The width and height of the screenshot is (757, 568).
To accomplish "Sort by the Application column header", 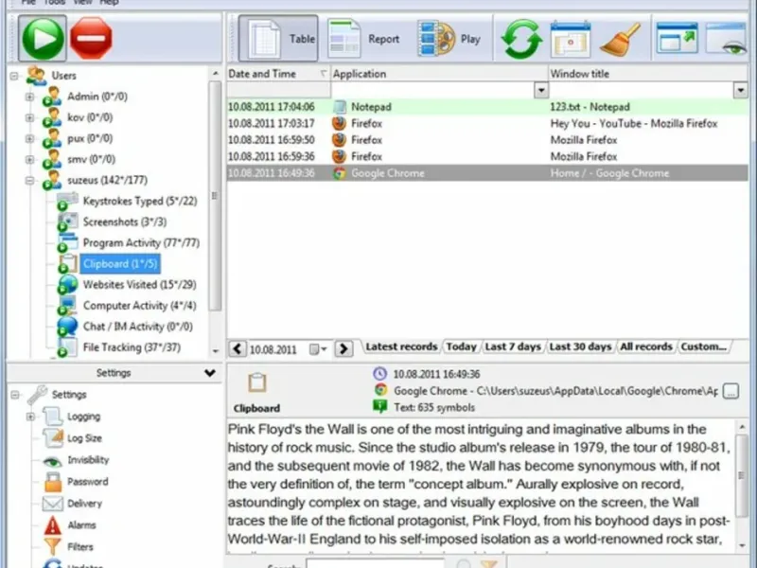I will point(439,74).
